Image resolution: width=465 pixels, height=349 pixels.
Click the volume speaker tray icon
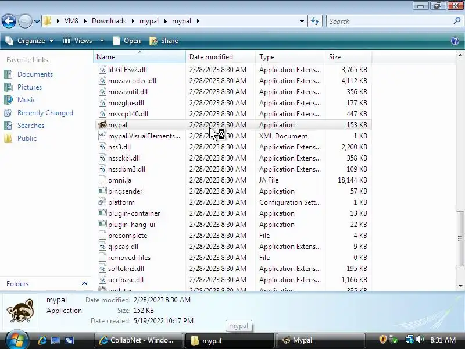click(420, 339)
